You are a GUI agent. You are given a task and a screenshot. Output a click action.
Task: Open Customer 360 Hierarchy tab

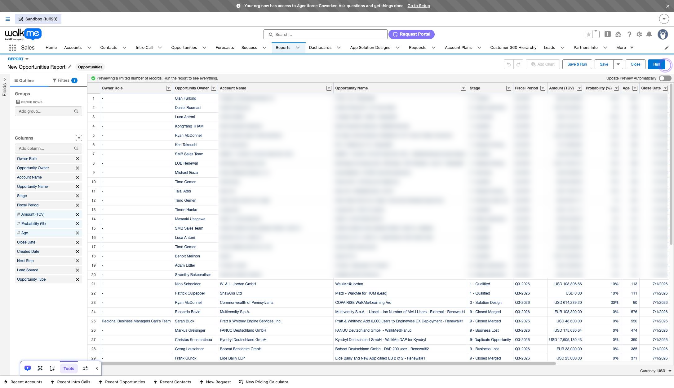click(x=513, y=48)
